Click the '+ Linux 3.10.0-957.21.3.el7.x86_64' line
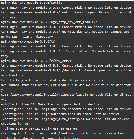 39,129
